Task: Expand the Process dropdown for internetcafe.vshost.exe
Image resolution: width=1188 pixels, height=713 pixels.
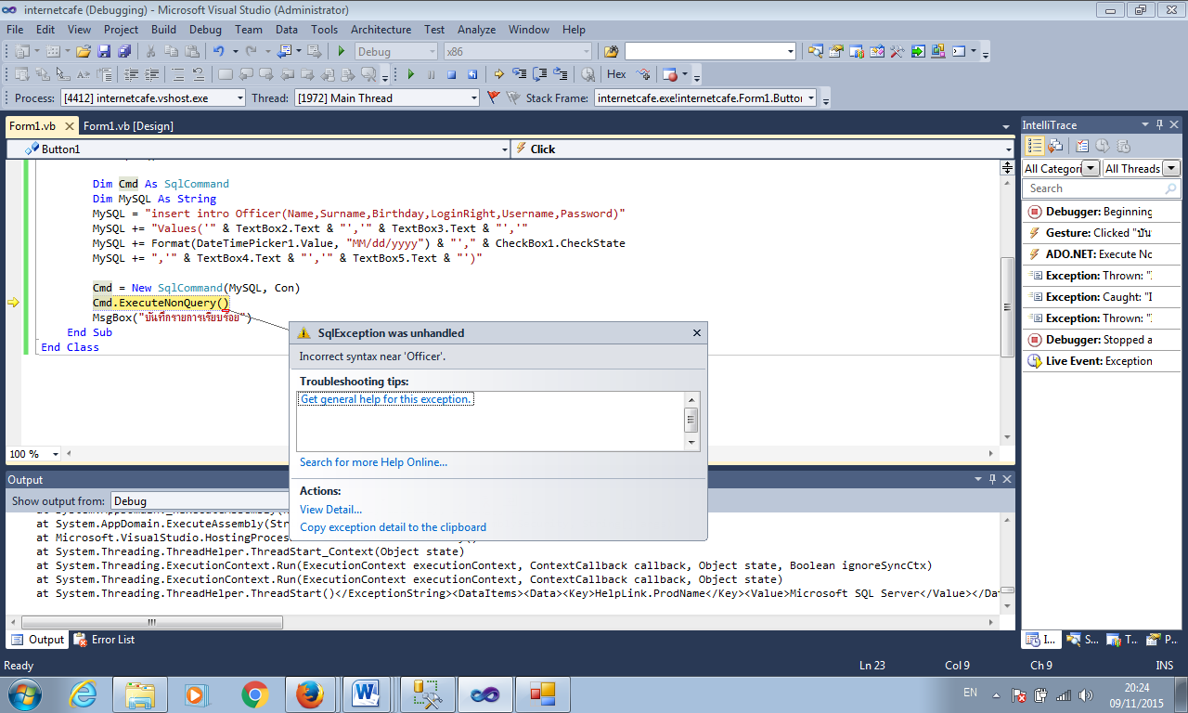Action: pyautogui.click(x=240, y=98)
